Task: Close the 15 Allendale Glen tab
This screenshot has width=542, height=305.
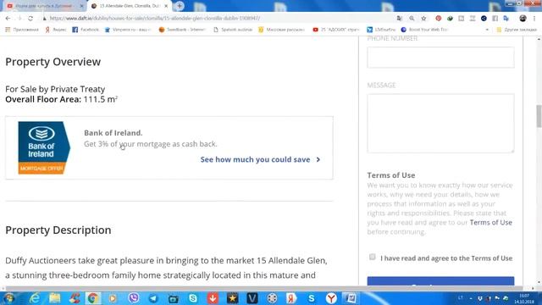Action: [x=166, y=6]
